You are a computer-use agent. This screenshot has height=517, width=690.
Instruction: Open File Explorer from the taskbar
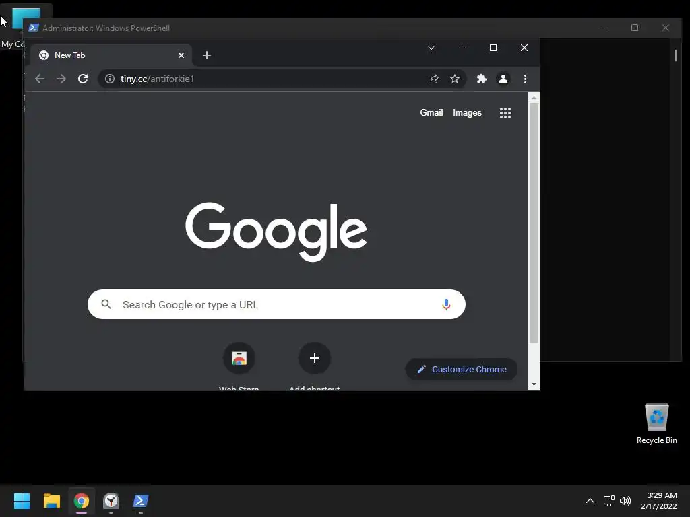point(51,501)
